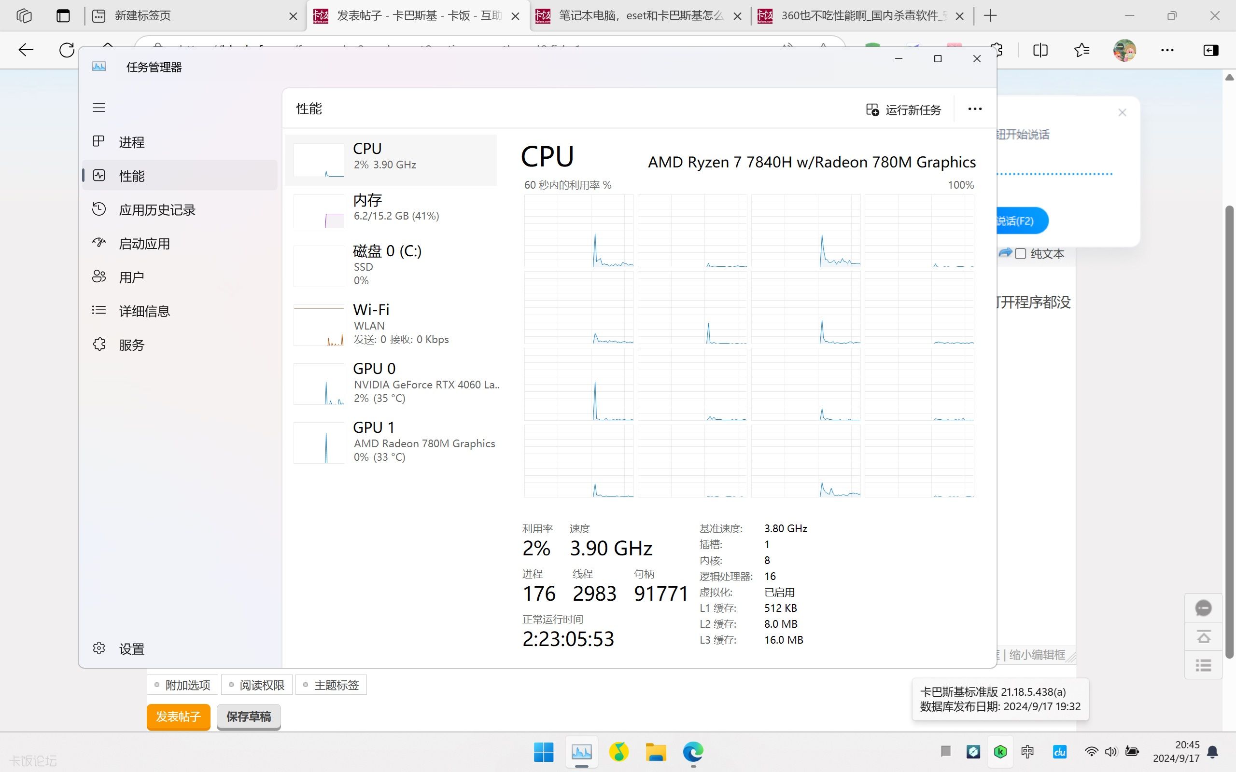Click the Edge workspaces icon at top left
Screen dimensions: 1236x772
(x=24, y=16)
